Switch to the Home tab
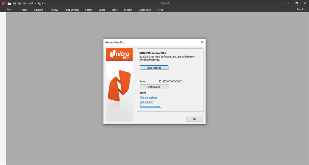The width and height of the screenshot is (309, 165). point(24,10)
